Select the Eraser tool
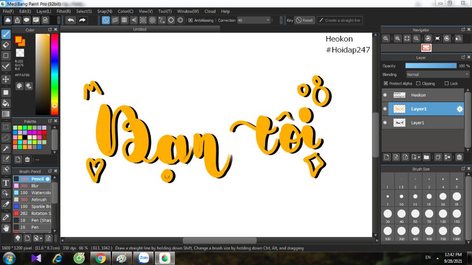The height and width of the screenshot is (265, 472). 6,45
